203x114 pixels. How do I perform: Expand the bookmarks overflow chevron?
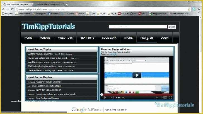[199, 13]
